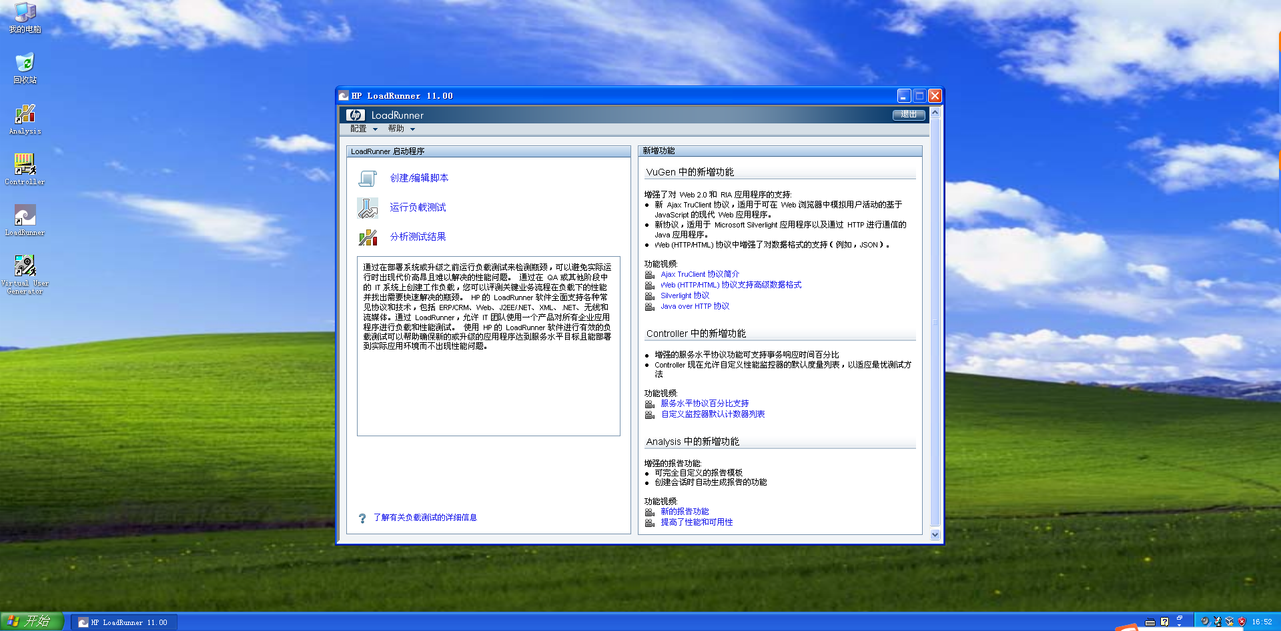Click the Analyze Test Results icon

coord(367,237)
